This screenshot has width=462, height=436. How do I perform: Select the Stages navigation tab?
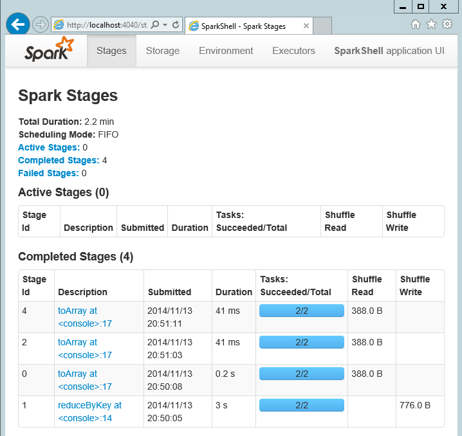(x=111, y=51)
